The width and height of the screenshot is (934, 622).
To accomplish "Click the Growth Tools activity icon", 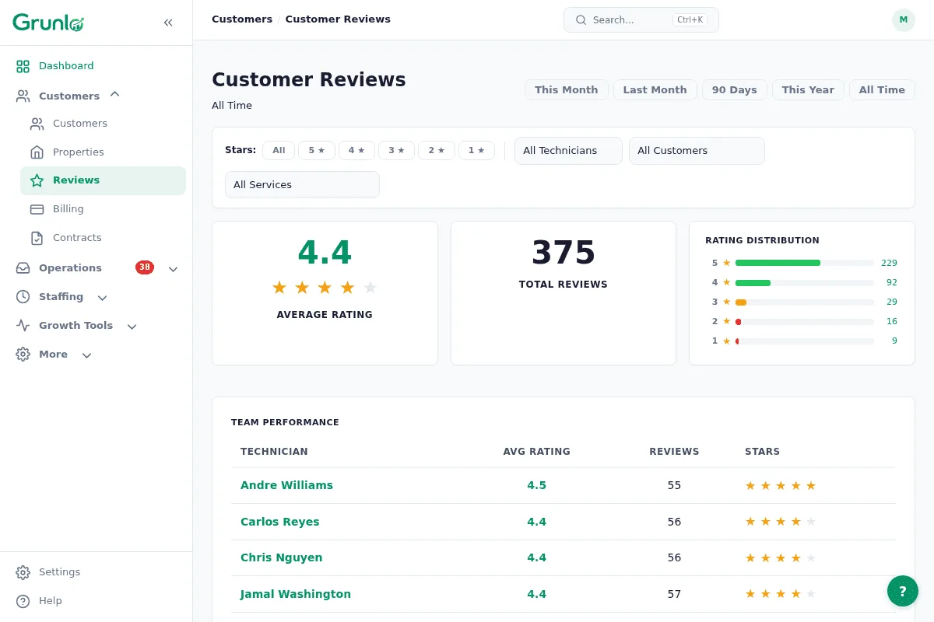I will [x=23, y=326].
